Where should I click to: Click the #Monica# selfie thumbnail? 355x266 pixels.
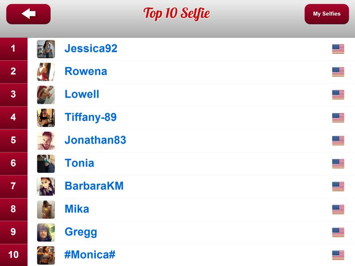46,255
